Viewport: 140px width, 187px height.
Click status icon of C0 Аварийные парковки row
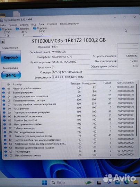point(5,144)
